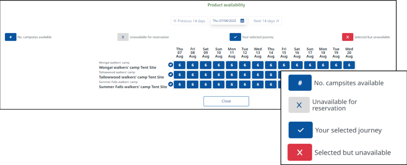This screenshot has width=407, height=165.
Task: Click the Tallowwood walkers' camp location arrow icon
Action: pos(170,75)
